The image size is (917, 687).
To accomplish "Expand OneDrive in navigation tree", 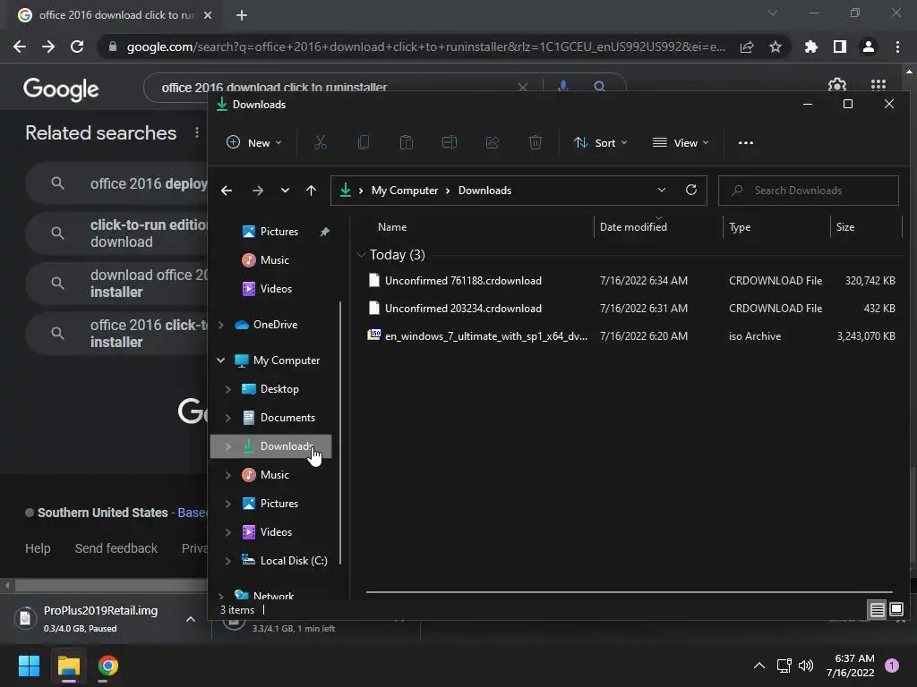I will 221,325.
